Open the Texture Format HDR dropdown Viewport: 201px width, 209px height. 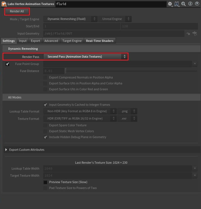point(80,118)
